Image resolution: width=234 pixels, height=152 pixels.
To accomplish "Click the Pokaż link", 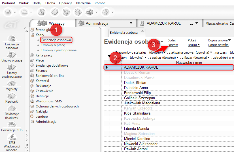I will tap(192, 40).
